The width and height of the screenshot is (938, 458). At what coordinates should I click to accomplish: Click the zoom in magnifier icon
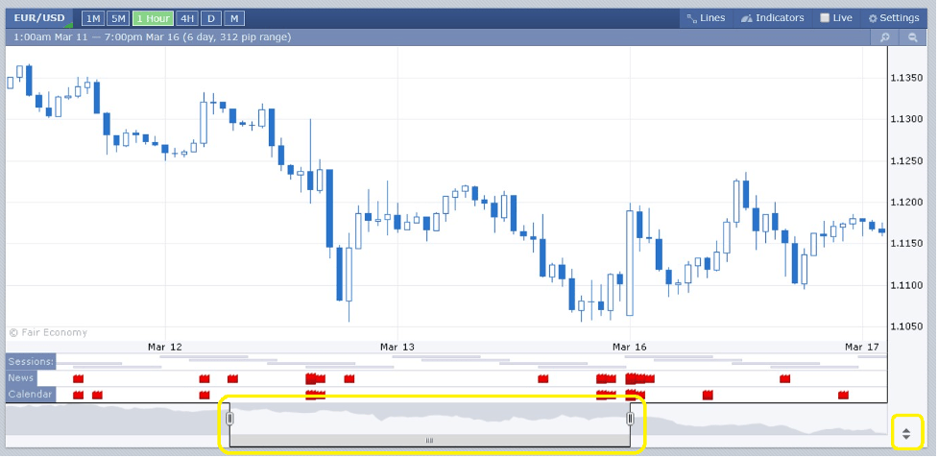tap(884, 37)
